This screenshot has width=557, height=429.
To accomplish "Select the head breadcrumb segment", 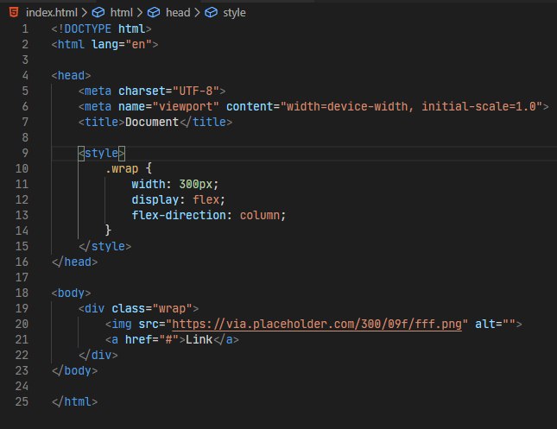I will [x=178, y=12].
